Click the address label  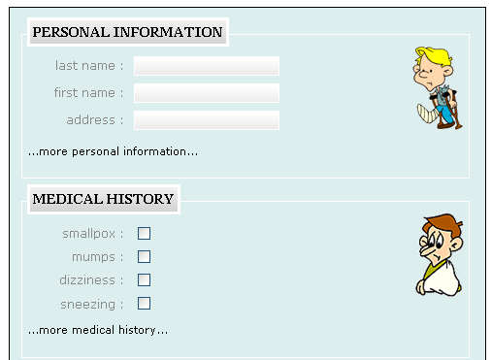pyautogui.click(x=95, y=120)
